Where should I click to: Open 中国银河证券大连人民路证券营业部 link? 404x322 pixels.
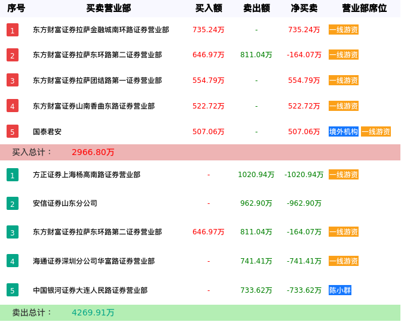(90, 290)
